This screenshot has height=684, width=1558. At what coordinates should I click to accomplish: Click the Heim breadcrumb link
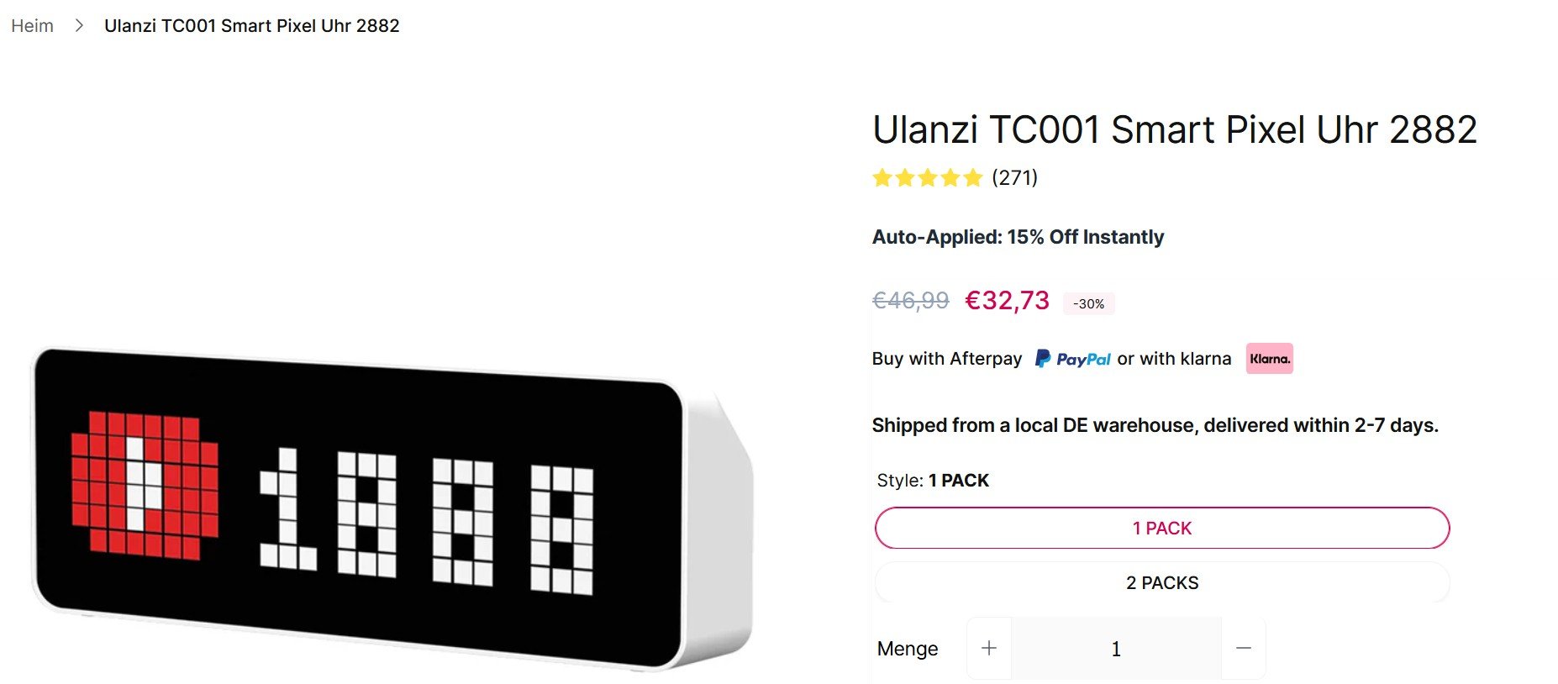coord(32,26)
